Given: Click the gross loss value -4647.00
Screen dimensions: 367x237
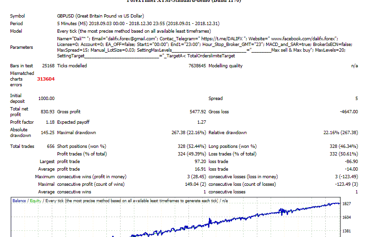Looking at the screenshot, I should [348, 112].
